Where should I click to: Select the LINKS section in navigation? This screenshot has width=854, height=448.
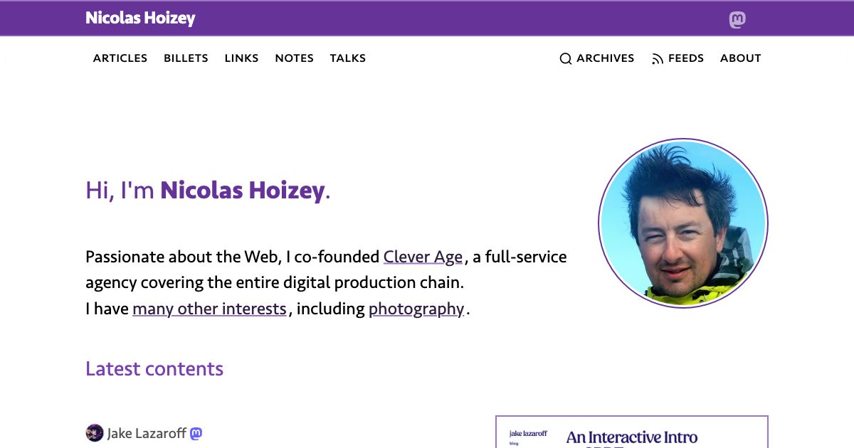click(x=241, y=58)
